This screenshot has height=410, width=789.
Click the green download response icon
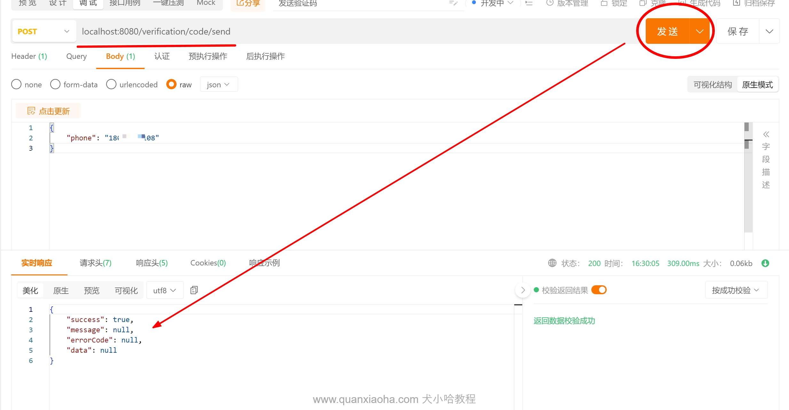click(x=765, y=263)
